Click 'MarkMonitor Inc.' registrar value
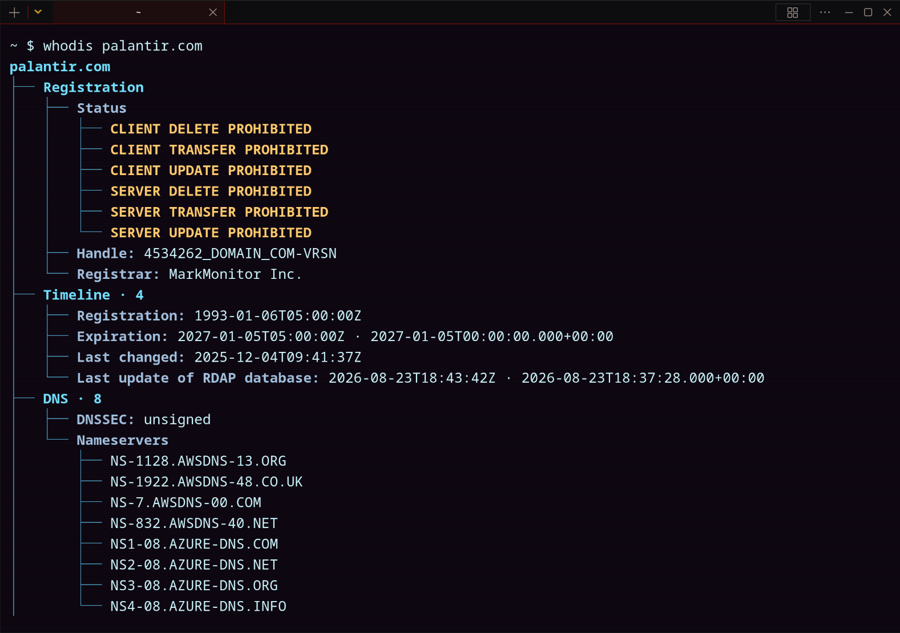 (x=235, y=274)
